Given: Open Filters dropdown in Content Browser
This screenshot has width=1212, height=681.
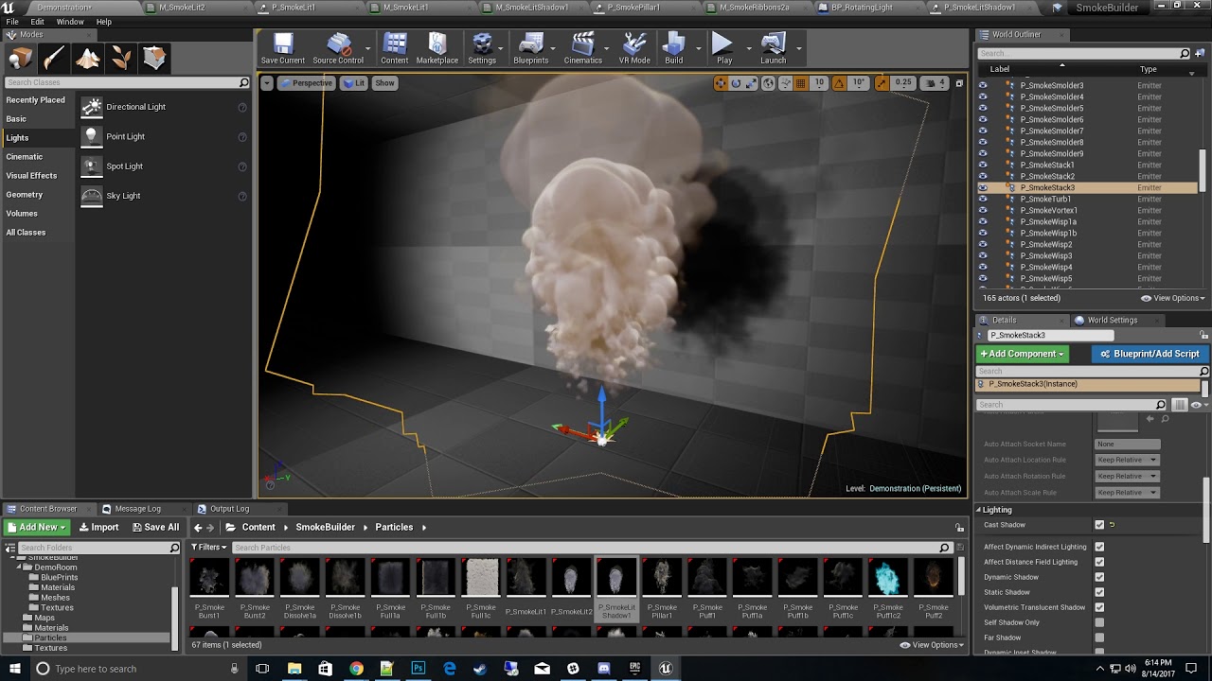Looking at the screenshot, I should coord(209,547).
